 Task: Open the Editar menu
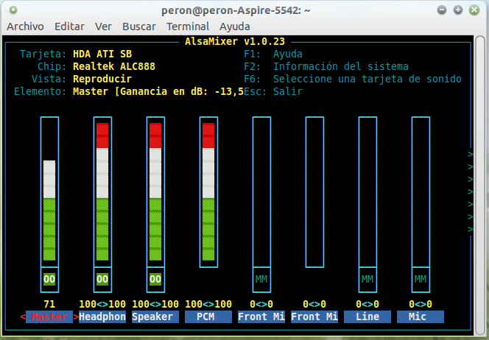(69, 26)
